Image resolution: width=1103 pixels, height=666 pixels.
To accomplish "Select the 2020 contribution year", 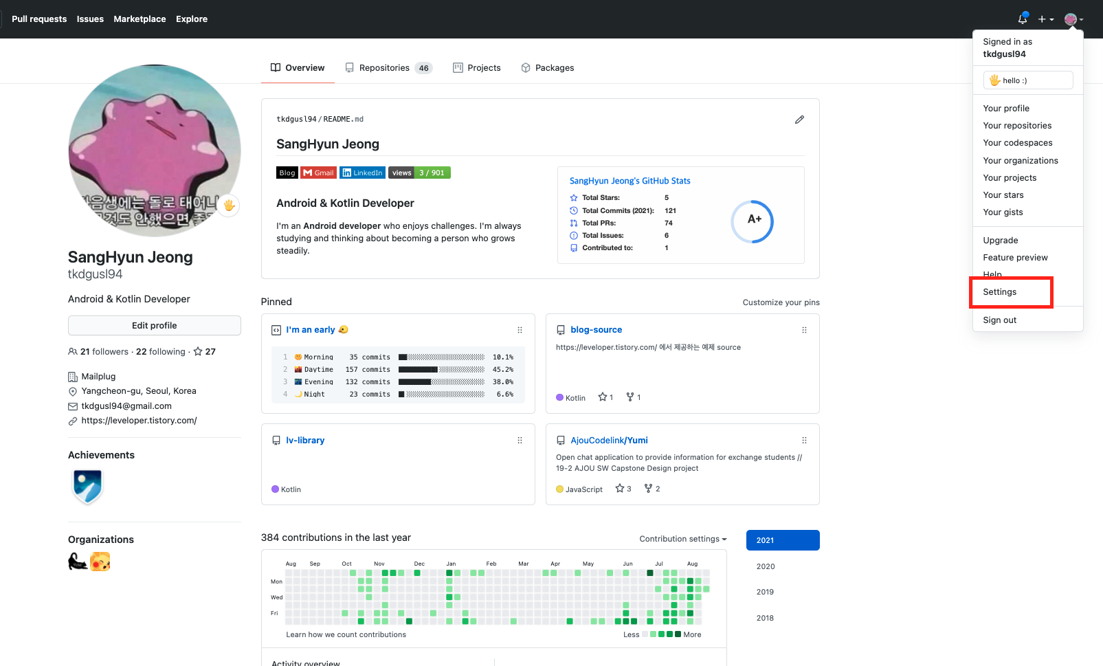I will [x=783, y=566].
